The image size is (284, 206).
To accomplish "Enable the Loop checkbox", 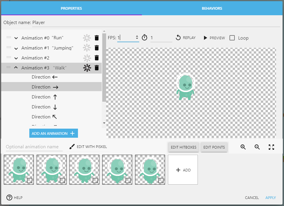I will [x=232, y=38].
